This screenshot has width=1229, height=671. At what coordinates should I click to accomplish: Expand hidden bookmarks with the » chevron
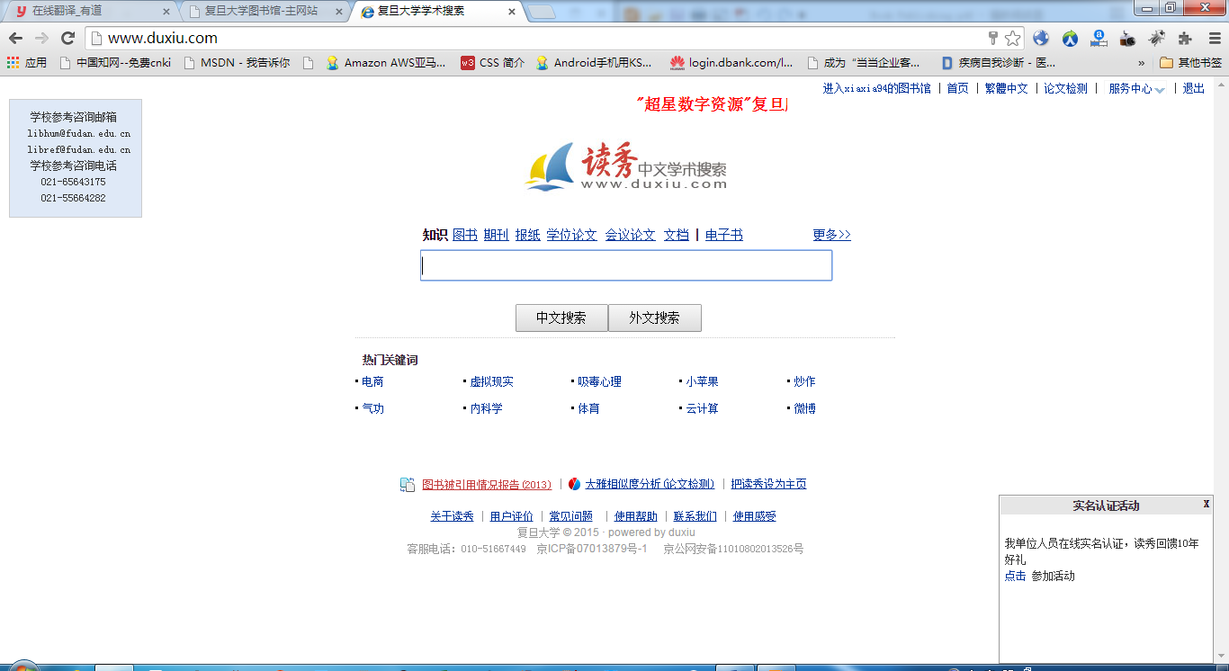coord(1142,63)
